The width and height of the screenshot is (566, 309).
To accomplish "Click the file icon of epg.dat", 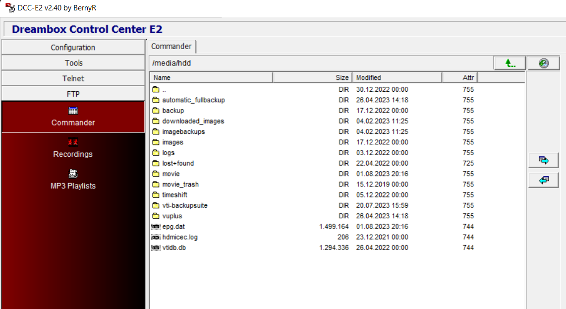I will coord(156,227).
